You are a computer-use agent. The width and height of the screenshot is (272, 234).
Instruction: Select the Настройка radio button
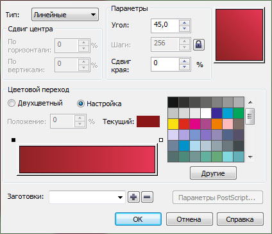click(81, 104)
